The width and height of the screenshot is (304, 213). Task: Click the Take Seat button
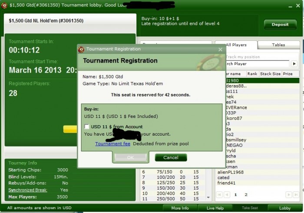(250, 208)
